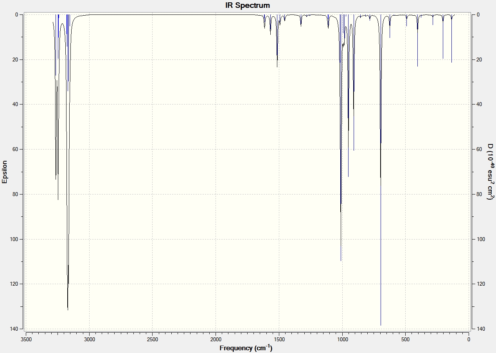This screenshot has height=353, width=496.
Task: Click the 140 tick on left Epsilon axis
Action: 18,329
